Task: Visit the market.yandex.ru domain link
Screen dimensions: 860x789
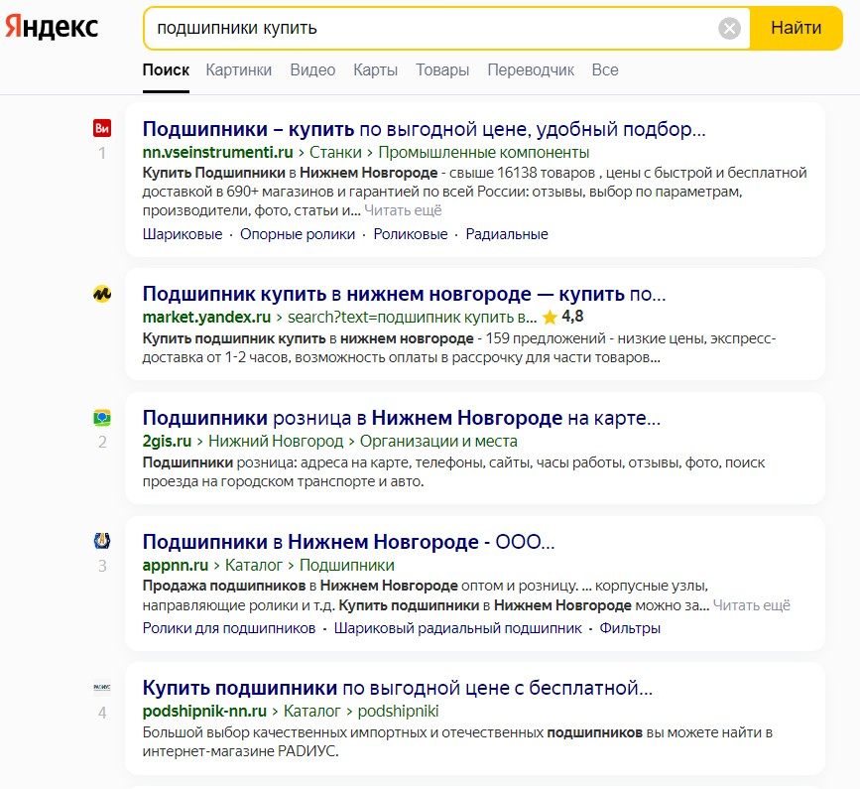Action: [206, 318]
